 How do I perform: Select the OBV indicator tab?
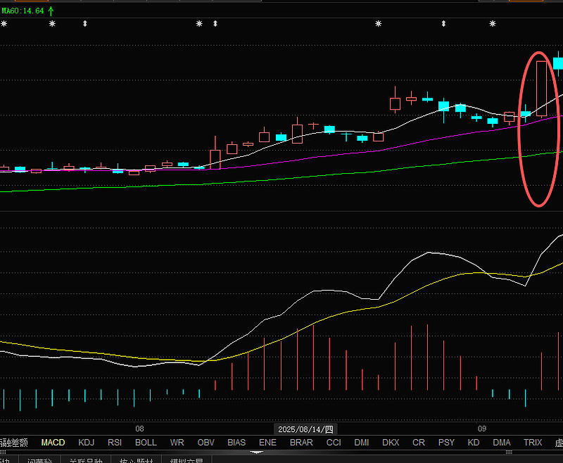coord(205,443)
